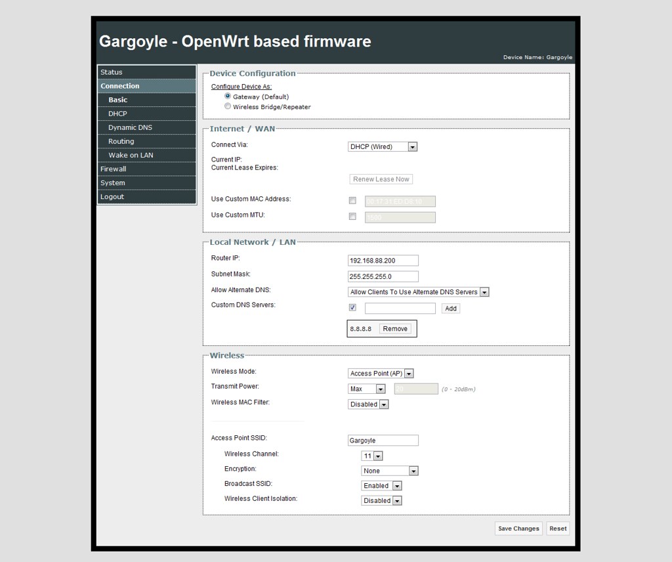This screenshot has width=672, height=562.
Task: Select the Gateway (Default) radio button
Action: [227, 95]
